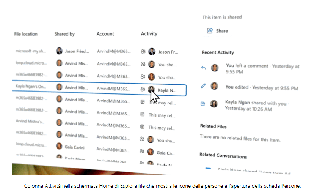This screenshot has width=325, height=196.
Task: Click the reply arrow icon next to comment activity
Action: (204, 68)
